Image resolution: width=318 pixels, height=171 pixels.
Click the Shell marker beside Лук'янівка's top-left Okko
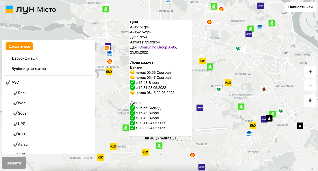pos(221,9)
